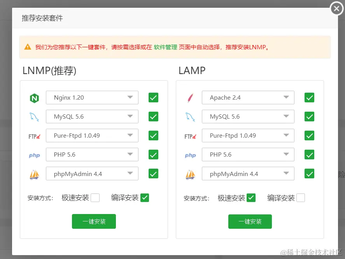
Task: Open LAMP PHP 5.6 version dropdown
Action: 248,155
